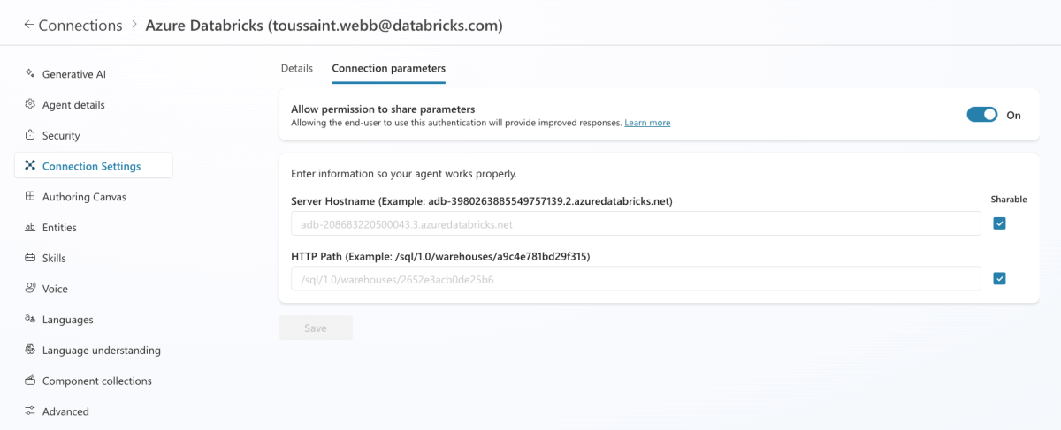
Task: Go back to Connections breadcrumb
Action: pyautogui.click(x=80, y=26)
